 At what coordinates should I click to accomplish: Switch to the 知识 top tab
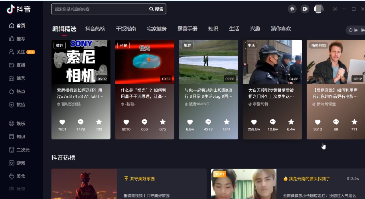point(213,29)
